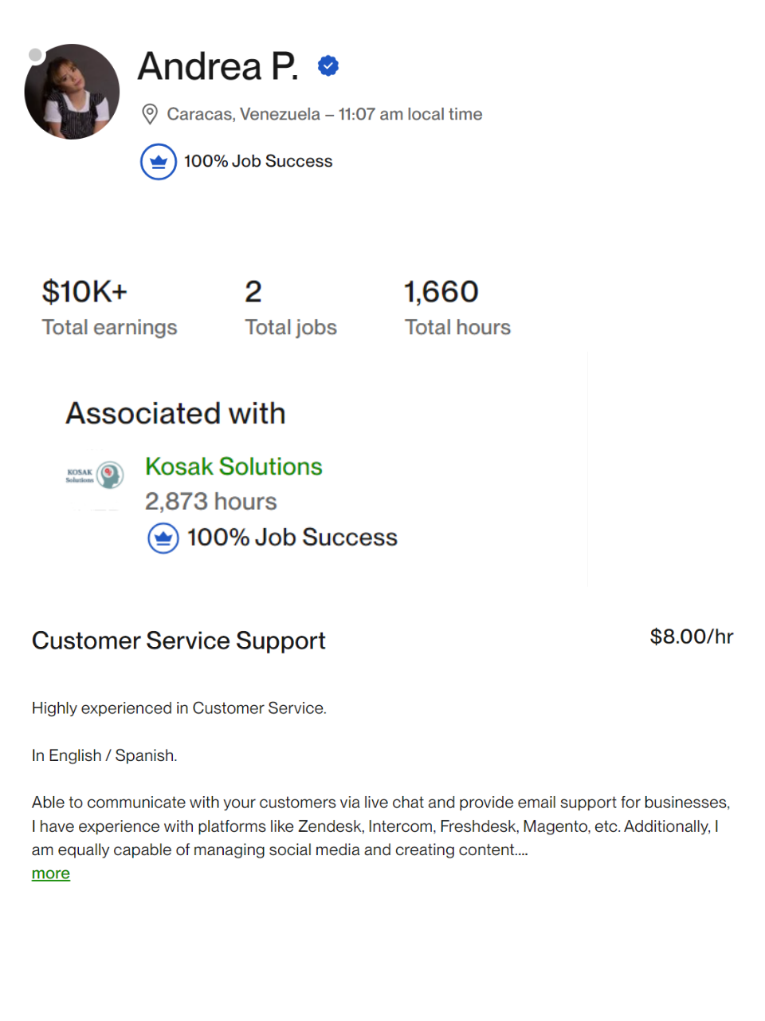765x1021 pixels.
Task: Click the 'Associated with' heading
Action: coord(175,413)
